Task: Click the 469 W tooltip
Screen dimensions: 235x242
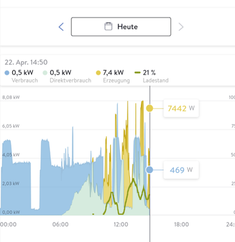Action: click(x=181, y=170)
